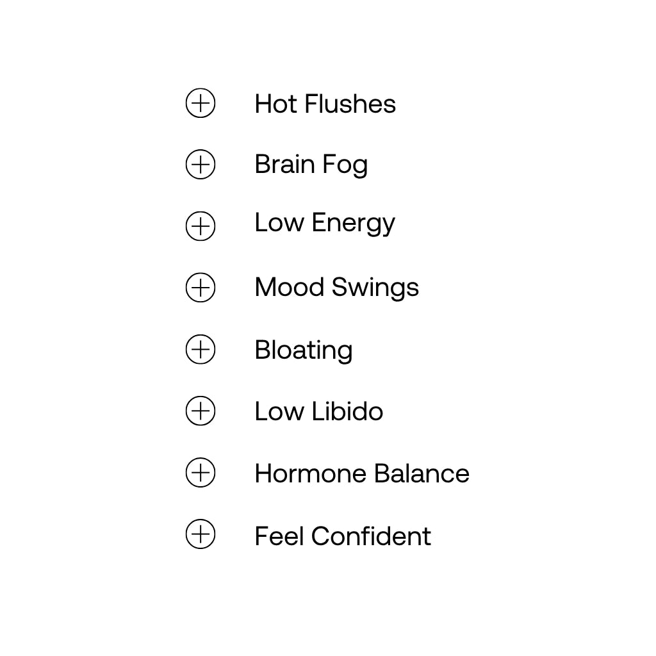Expand Mood Swings using its plus icon
Image resolution: width=656 pixels, height=656 pixels.
(x=201, y=288)
